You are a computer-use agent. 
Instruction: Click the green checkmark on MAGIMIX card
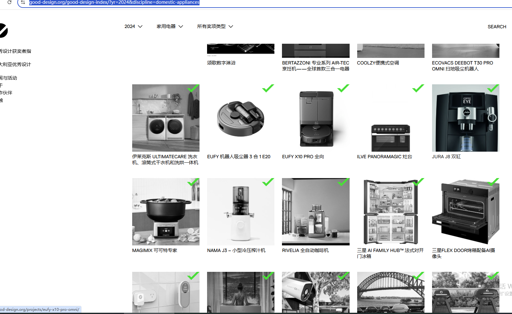193,182
